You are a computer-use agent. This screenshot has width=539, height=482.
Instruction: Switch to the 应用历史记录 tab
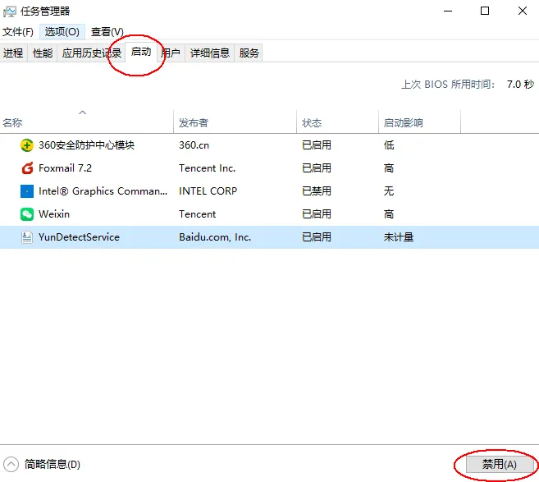(x=91, y=53)
